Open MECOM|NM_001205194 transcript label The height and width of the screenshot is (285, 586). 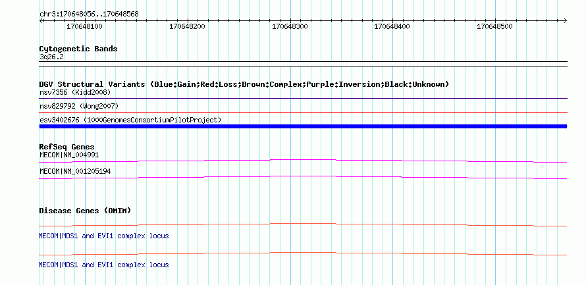(75, 172)
